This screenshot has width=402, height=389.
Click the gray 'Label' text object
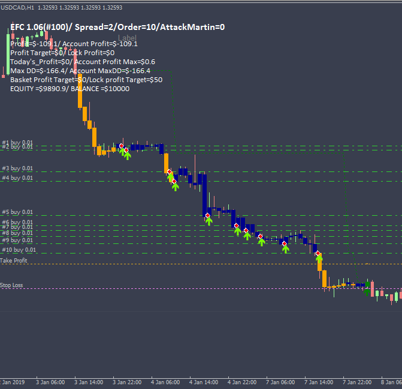128,38
